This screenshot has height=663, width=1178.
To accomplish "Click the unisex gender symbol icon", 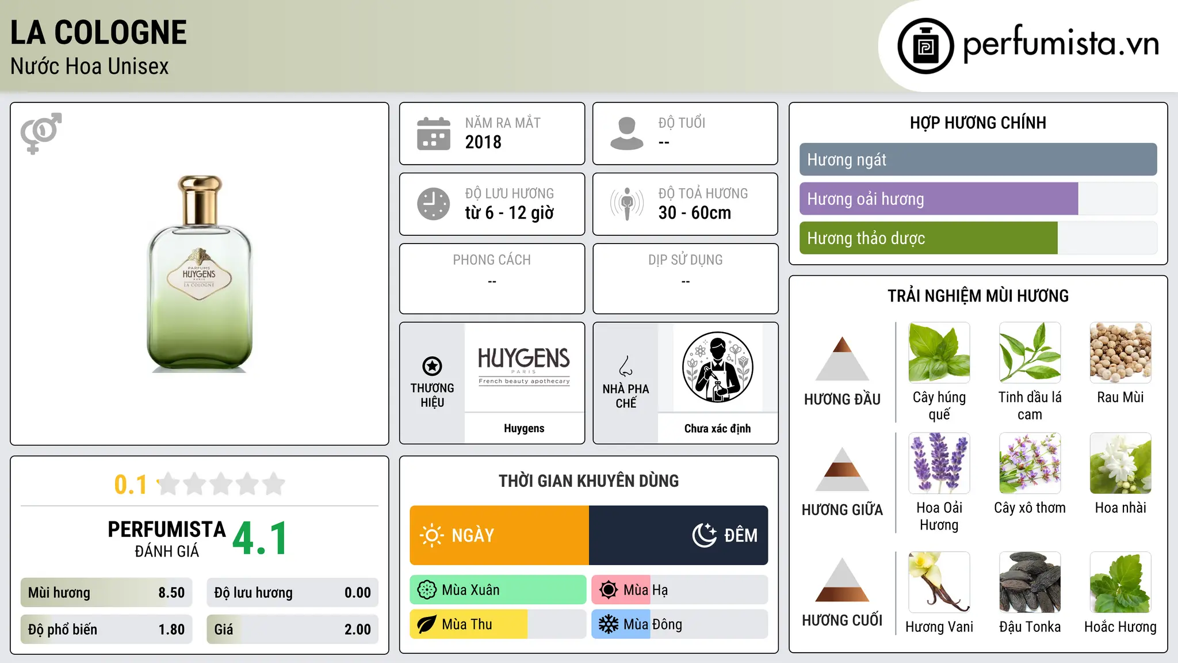I will 41,134.
